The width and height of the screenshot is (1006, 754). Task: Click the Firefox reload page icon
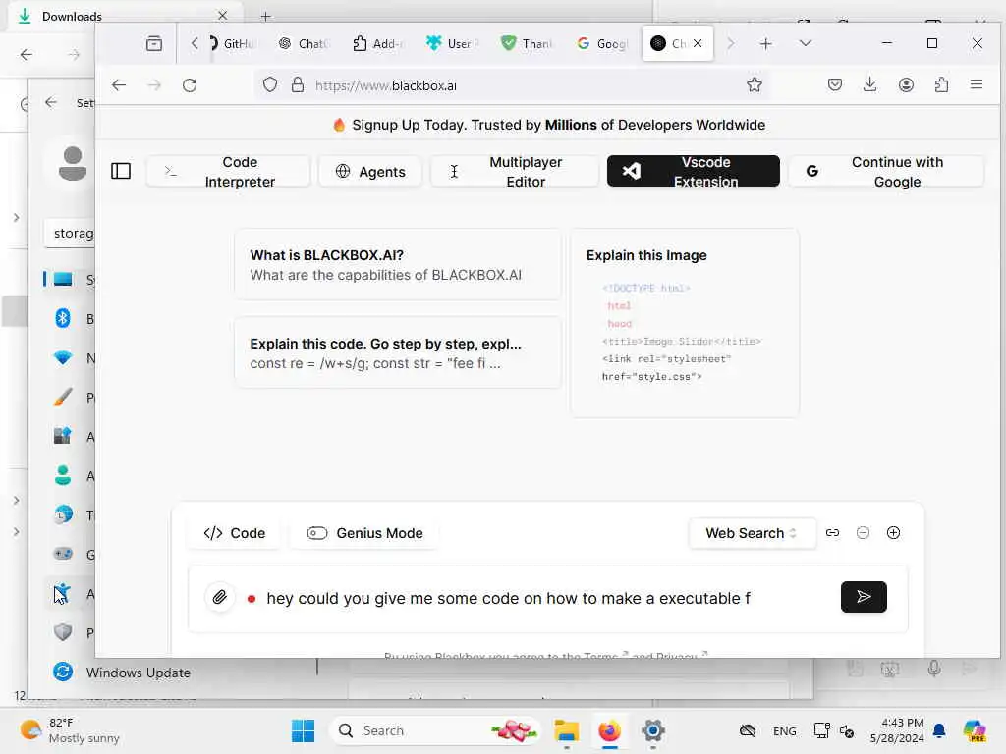[x=190, y=85]
